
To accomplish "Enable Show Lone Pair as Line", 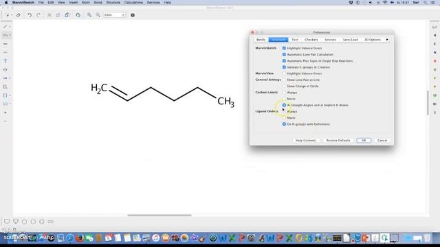I will click(x=284, y=80).
